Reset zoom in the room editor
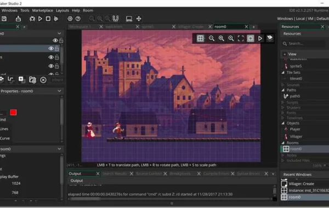This screenshot has width=329, height=208. [221, 38]
